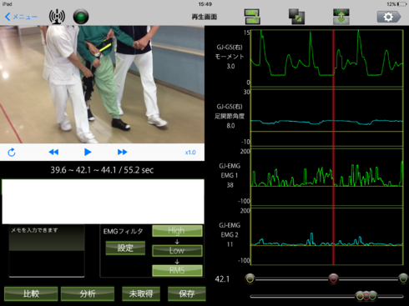Tap the 未取得 button

click(141, 293)
